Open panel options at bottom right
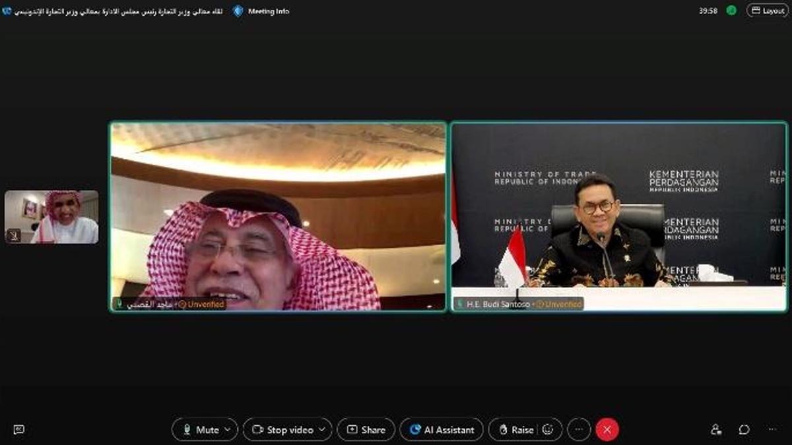792x445 pixels. [772, 430]
